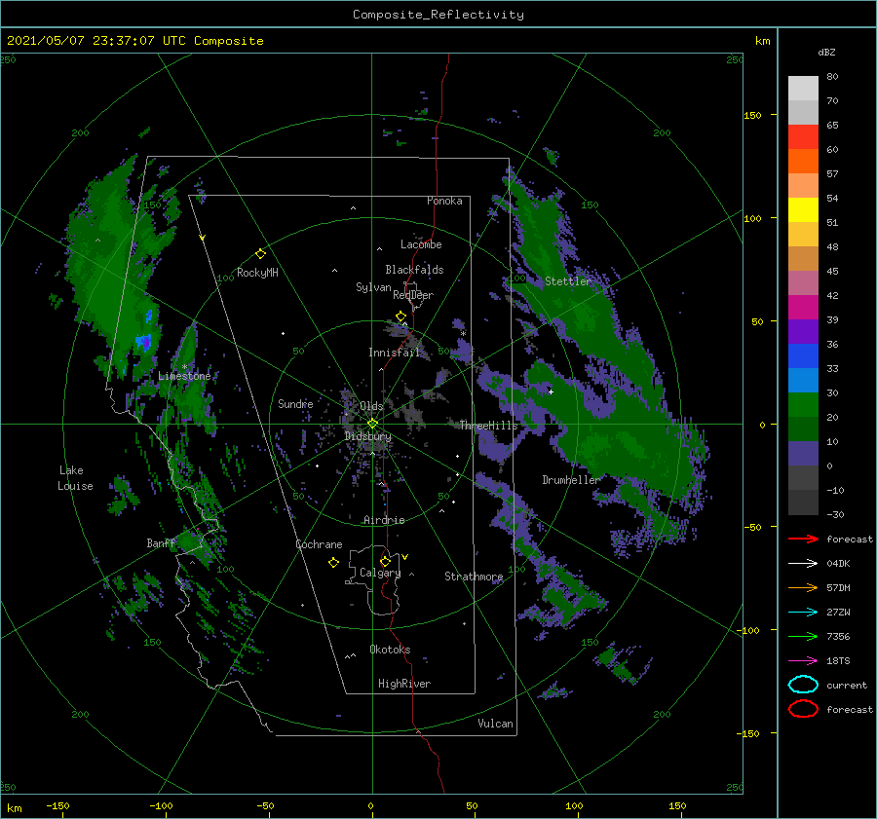877x819 pixels.
Task: Click the Cochrane label
Action: [319, 544]
